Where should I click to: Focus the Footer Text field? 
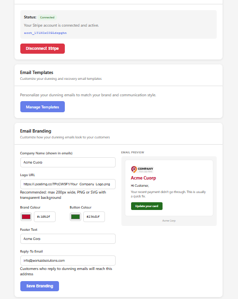68,239
